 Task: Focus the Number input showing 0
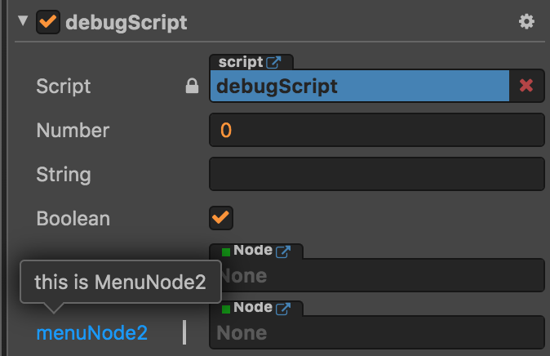click(376, 130)
